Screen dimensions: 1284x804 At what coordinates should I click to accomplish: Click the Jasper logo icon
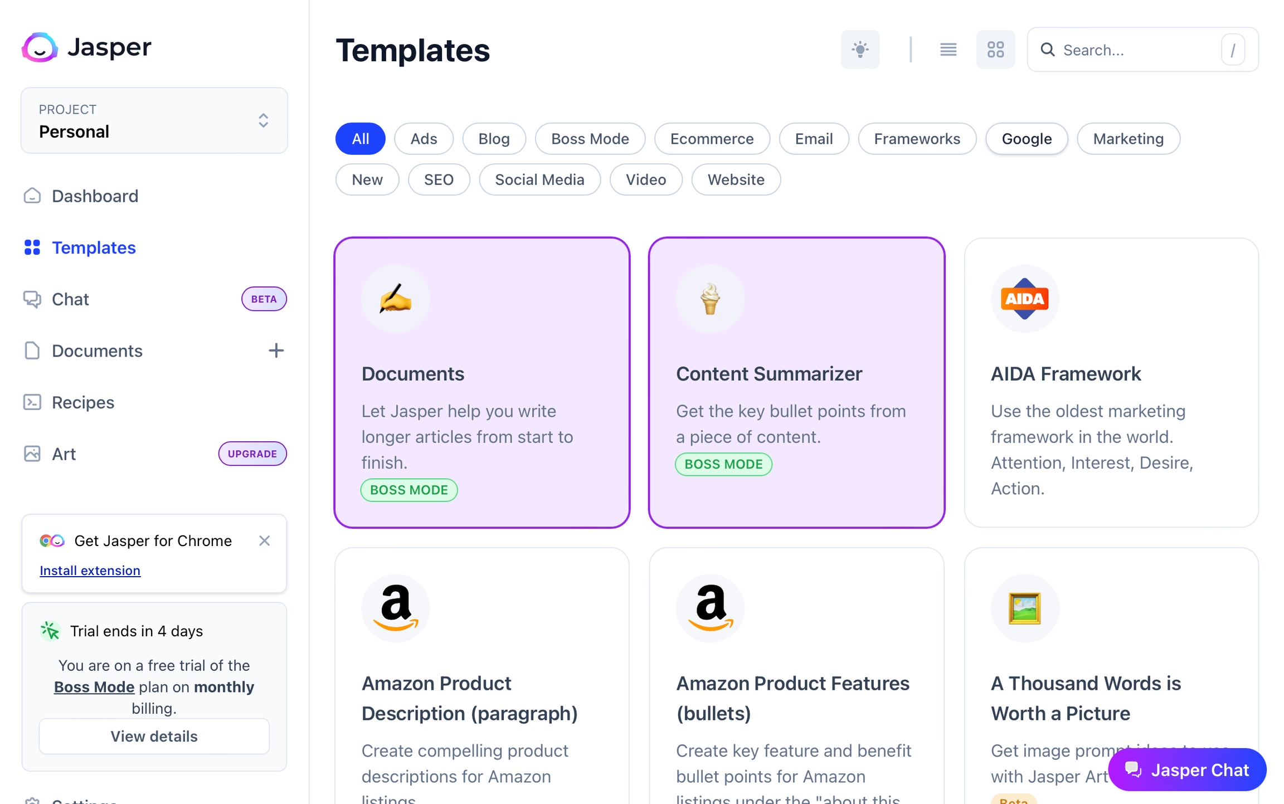tap(40, 47)
